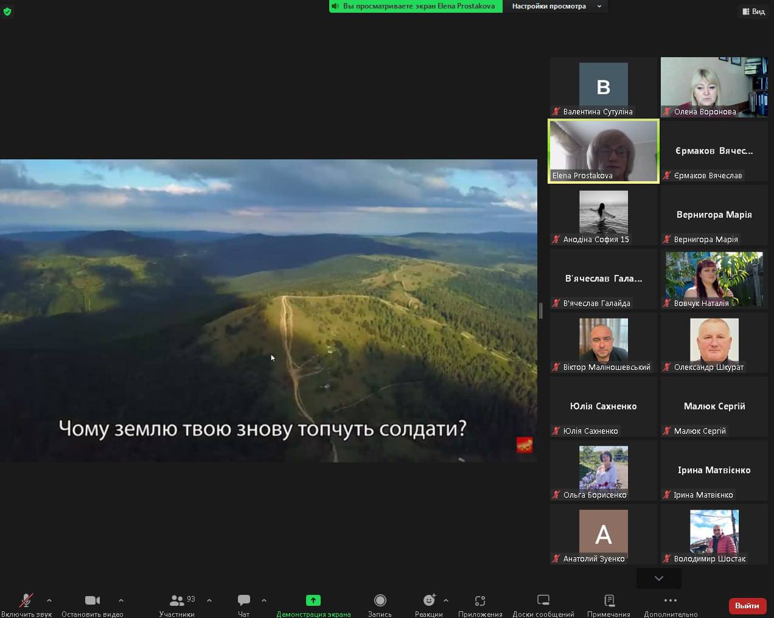Open the Notes (Примечания) icon
The height and width of the screenshot is (618, 774).
click(608, 600)
